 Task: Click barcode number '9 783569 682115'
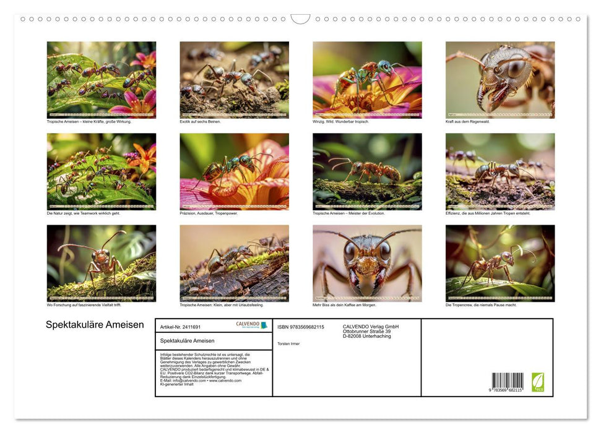pos(506,390)
